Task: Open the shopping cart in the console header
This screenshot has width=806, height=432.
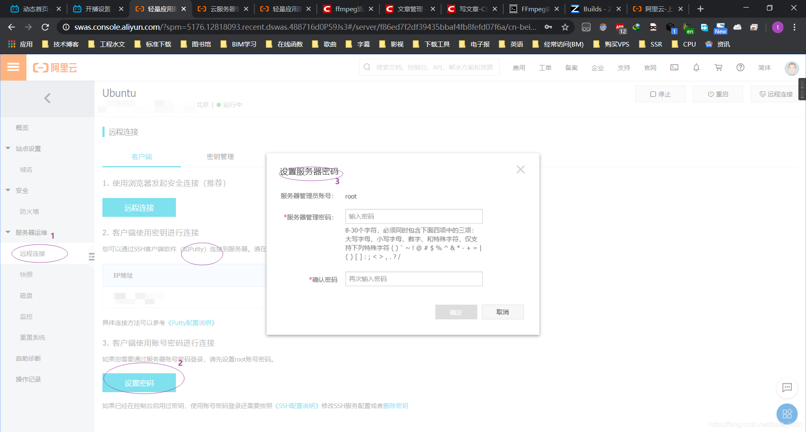Action: point(719,67)
